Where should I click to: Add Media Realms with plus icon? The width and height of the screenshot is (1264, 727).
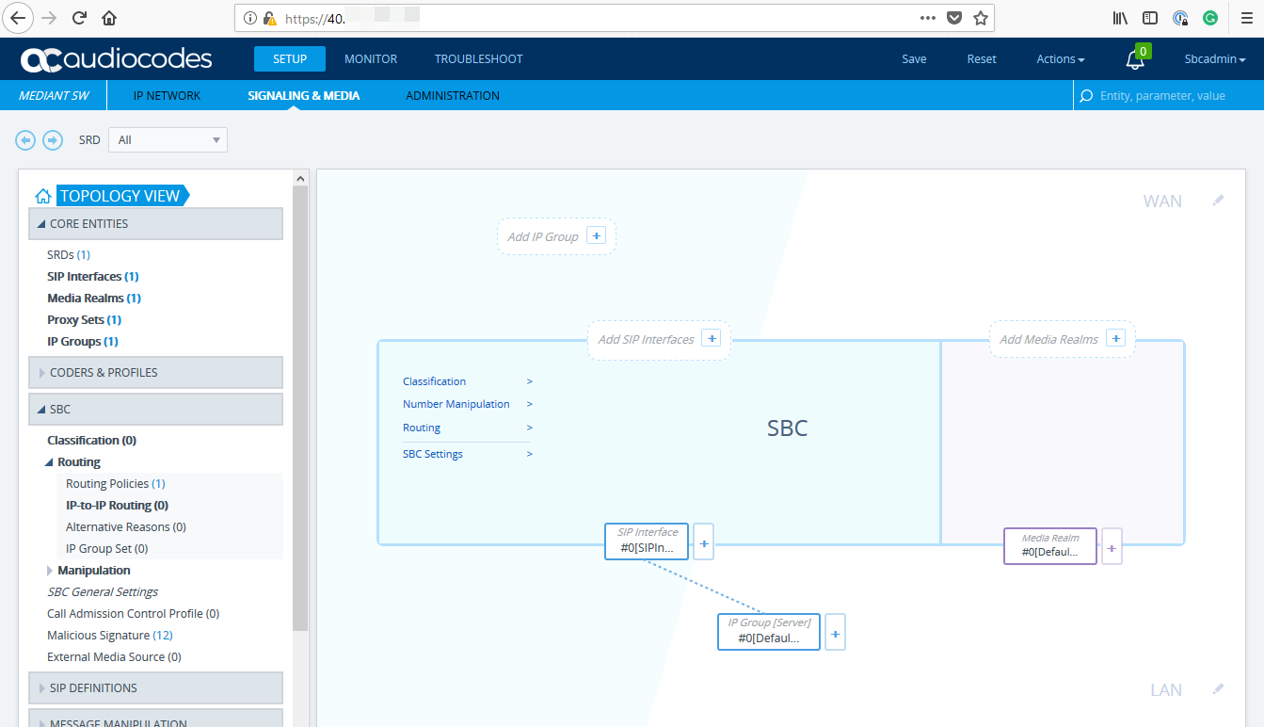[1116, 338]
